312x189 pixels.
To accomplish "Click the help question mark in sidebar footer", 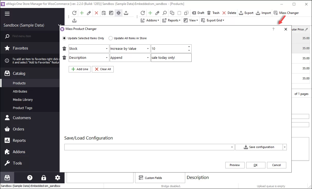I will pos(30,178).
